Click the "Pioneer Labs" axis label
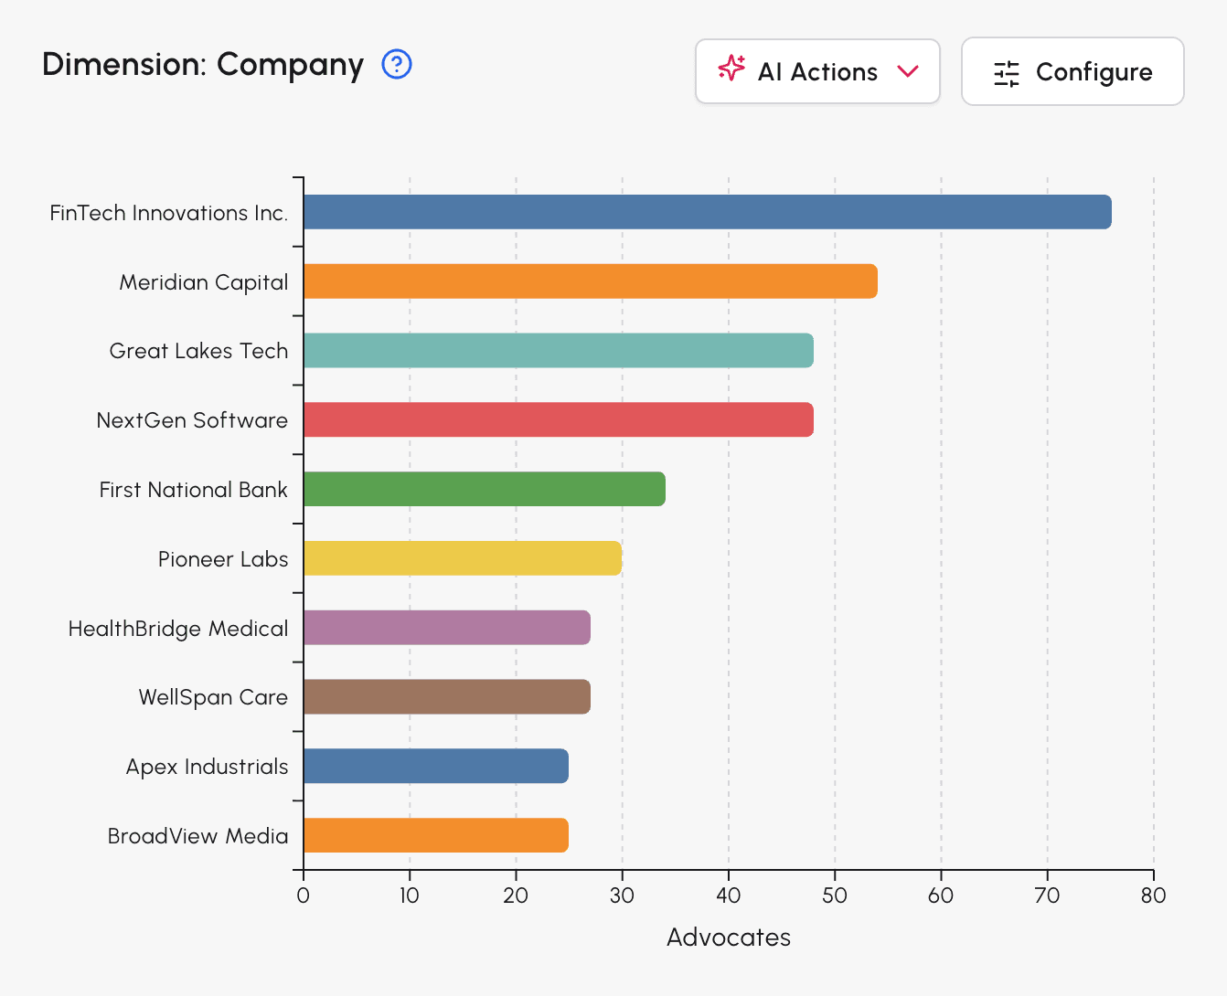This screenshot has width=1227, height=996. click(x=223, y=559)
